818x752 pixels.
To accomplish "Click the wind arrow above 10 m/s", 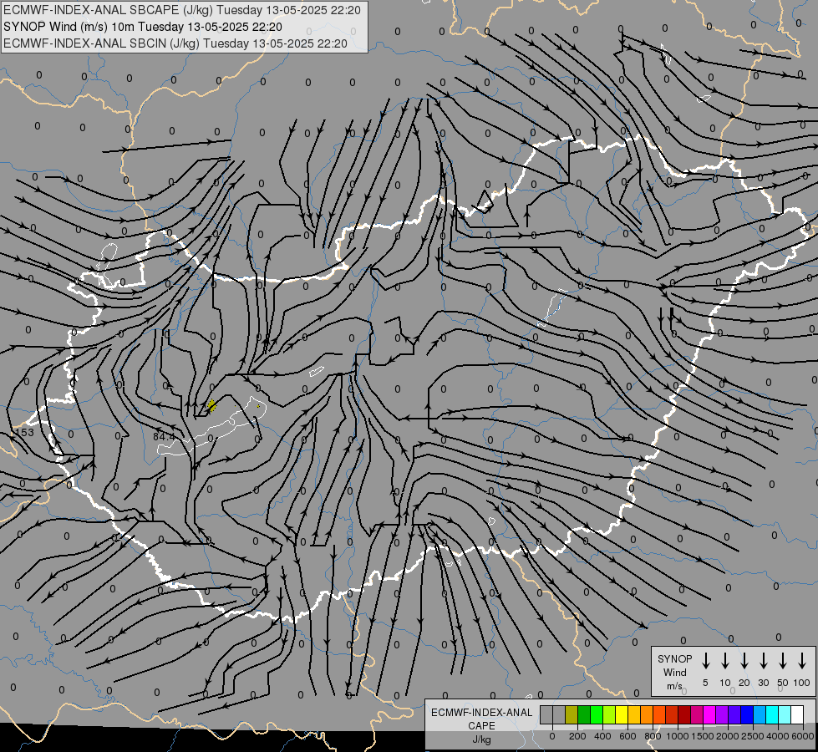I will click(x=725, y=661).
